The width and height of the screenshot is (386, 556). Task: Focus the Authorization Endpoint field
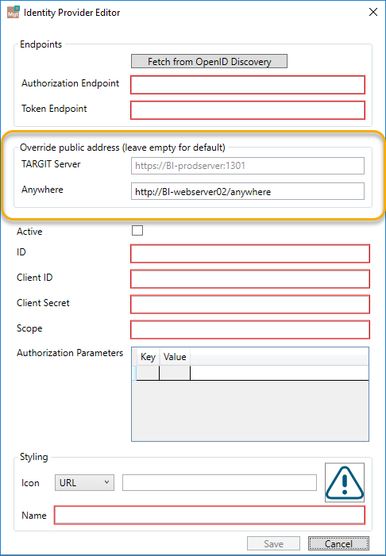[x=248, y=85]
